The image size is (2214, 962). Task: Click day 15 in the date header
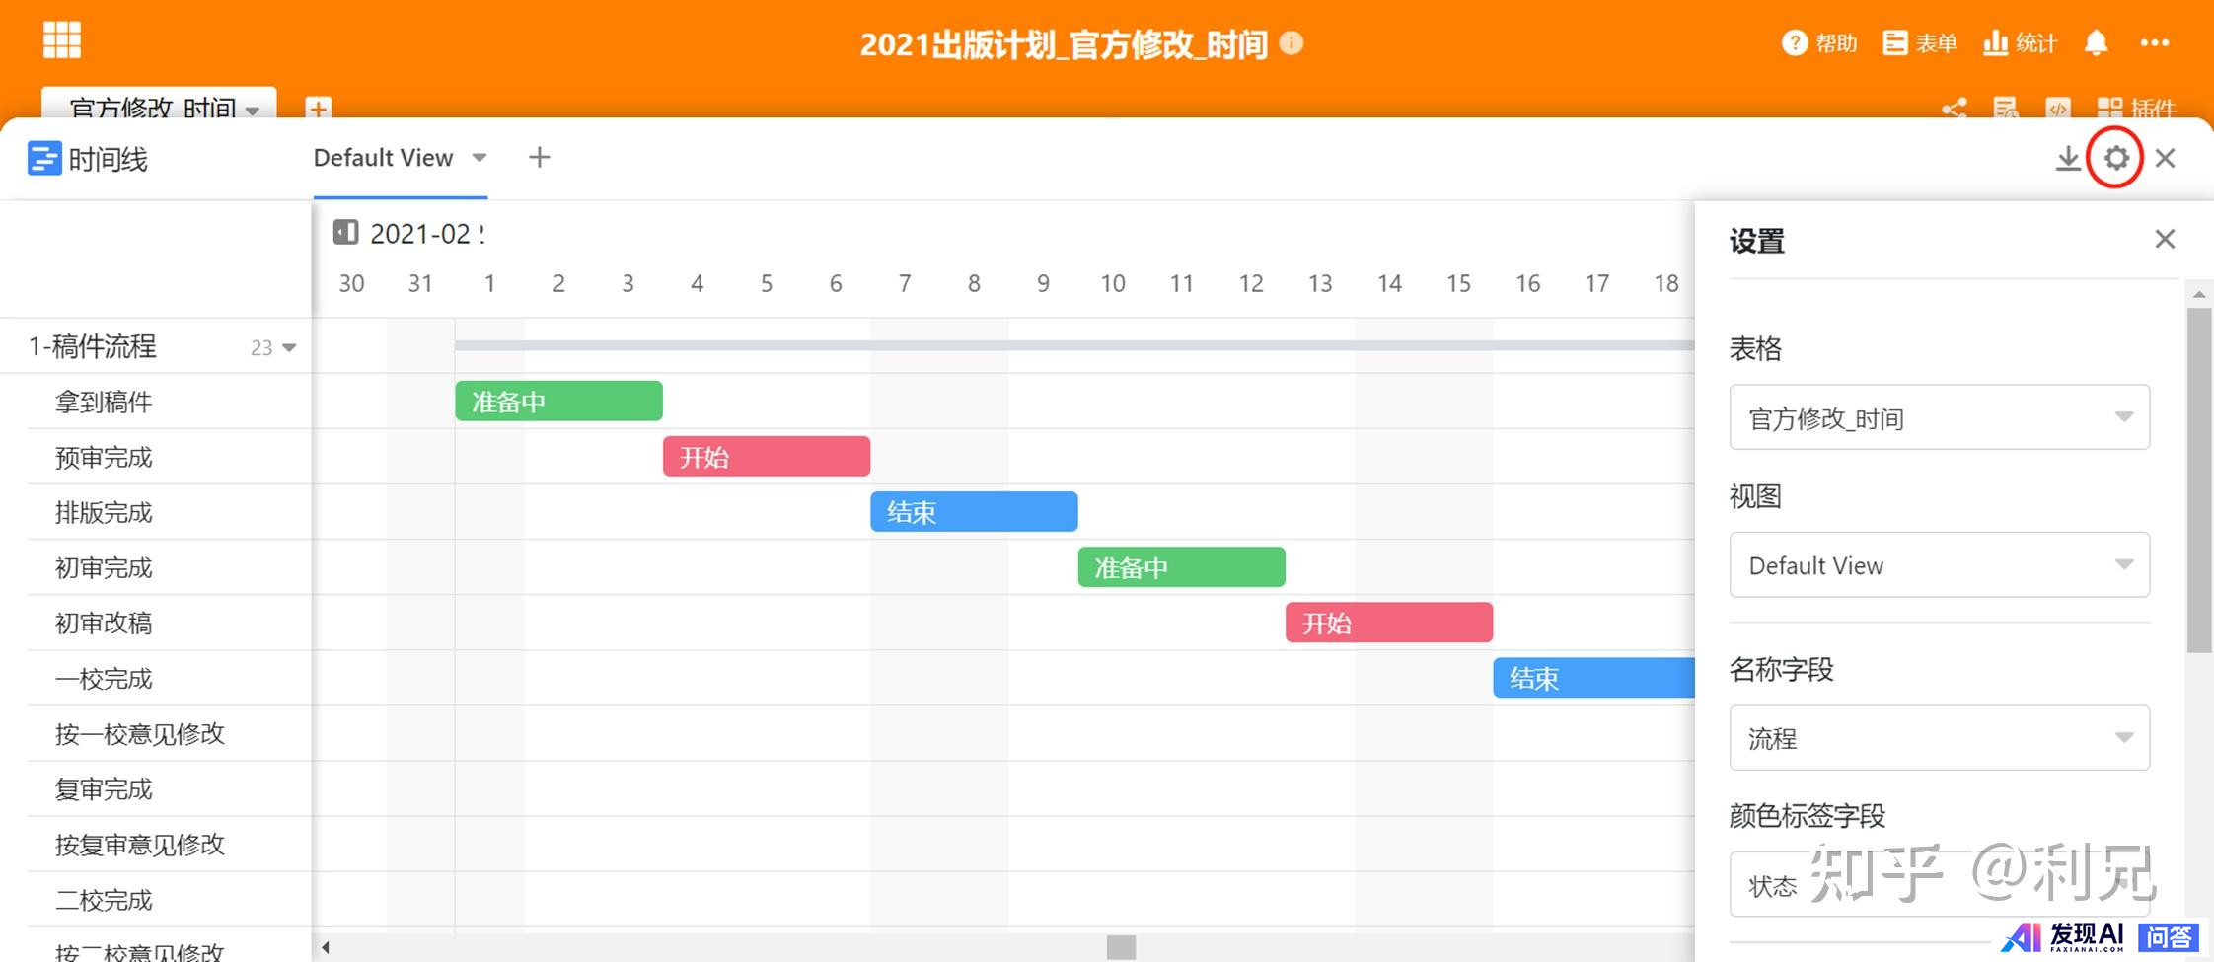pyautogui.click(x=1459, y=284)
